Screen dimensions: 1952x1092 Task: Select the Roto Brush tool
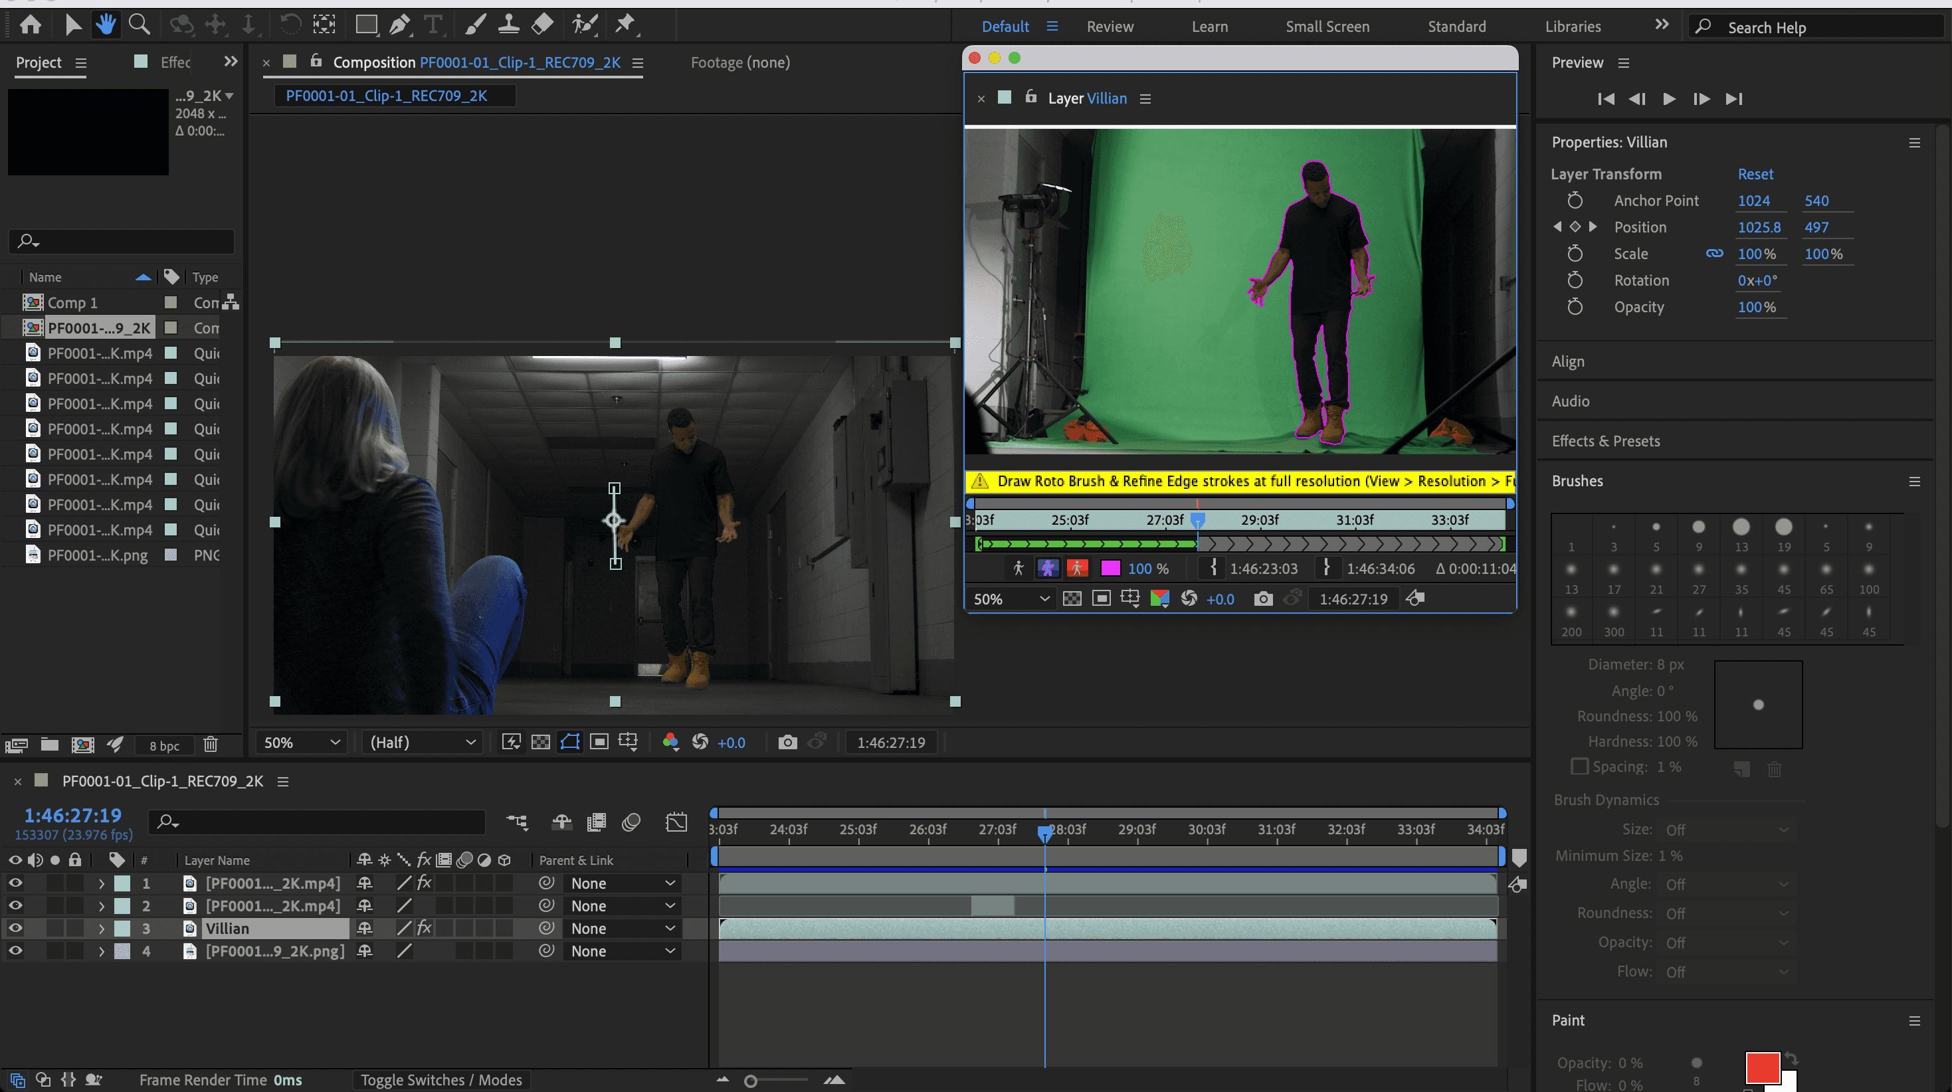(x=584, y=25)
